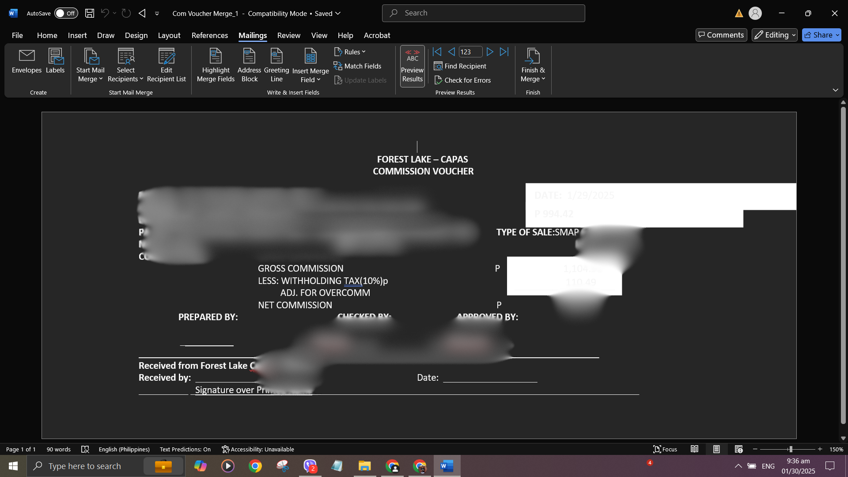Click the record number input field
Image resolution: width=848 pixels, height=477 pixels.
(470, 52)
